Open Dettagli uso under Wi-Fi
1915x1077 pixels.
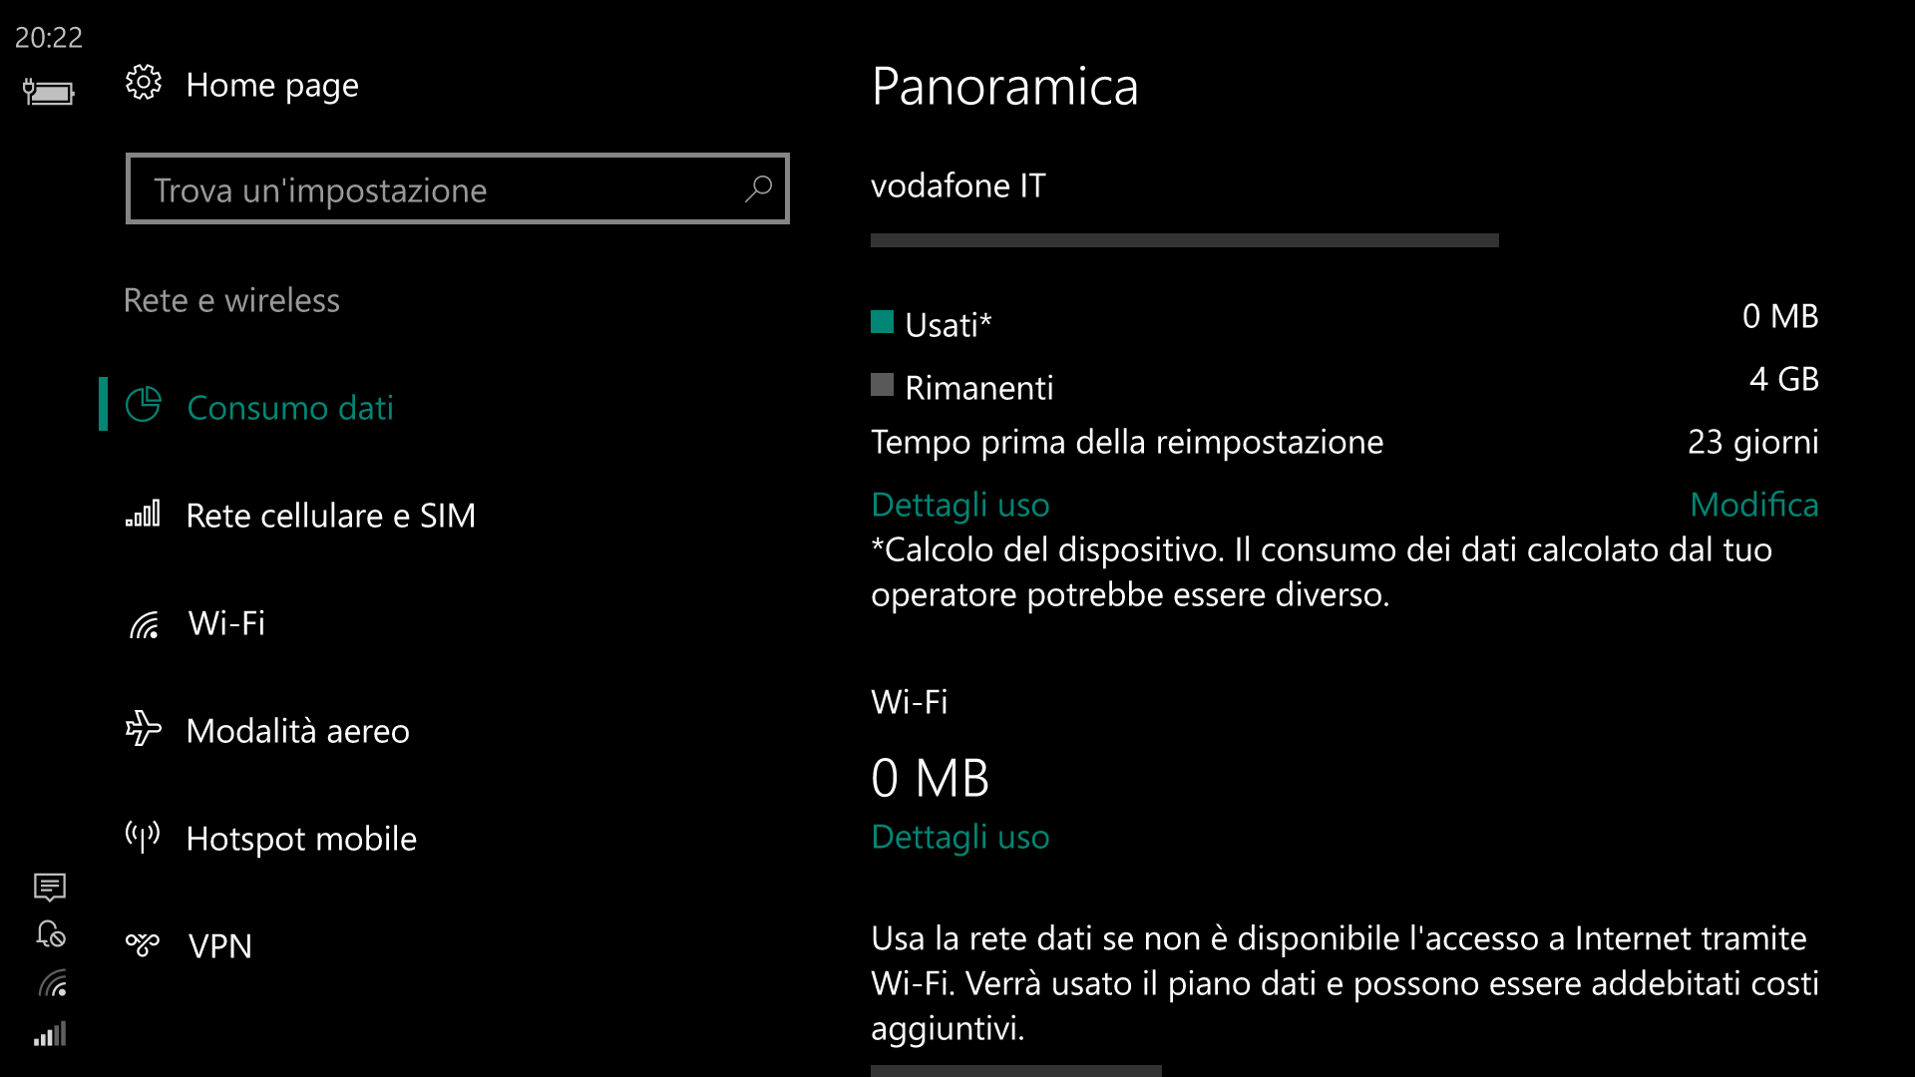960,837
